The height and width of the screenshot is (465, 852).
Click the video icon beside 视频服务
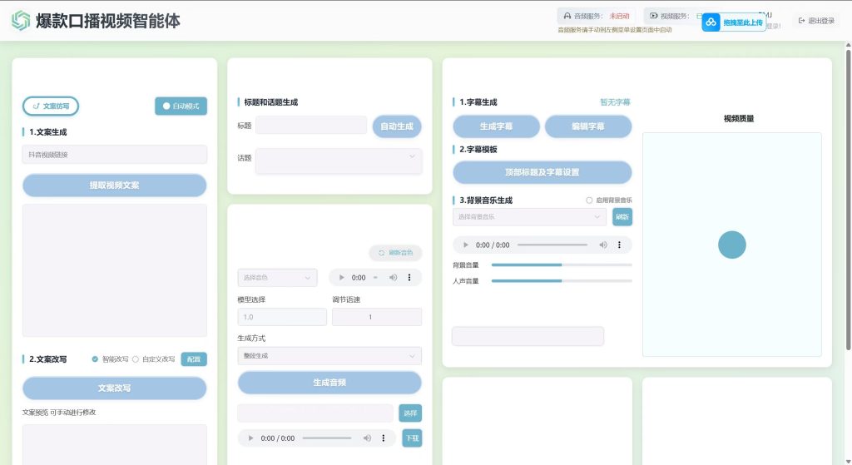pos(654,16)
